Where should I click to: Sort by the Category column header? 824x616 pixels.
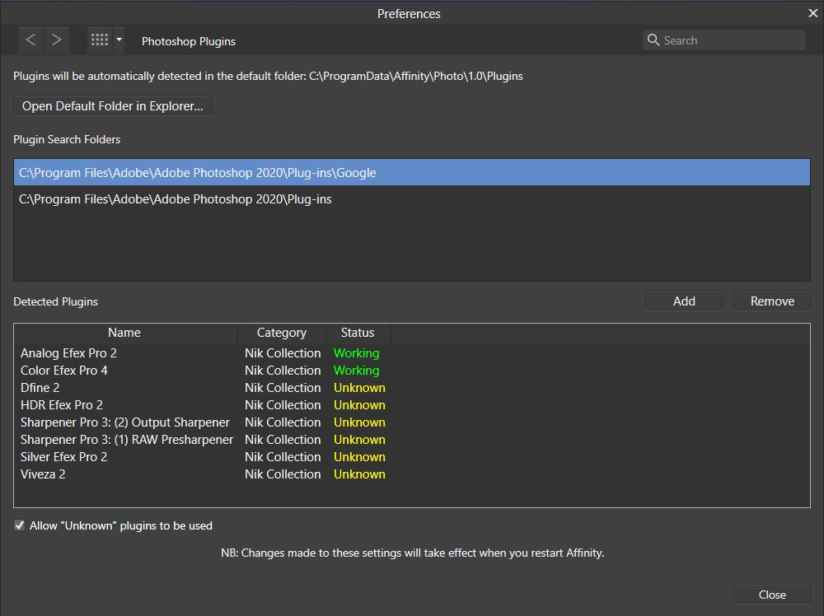[x=282, y=333]
